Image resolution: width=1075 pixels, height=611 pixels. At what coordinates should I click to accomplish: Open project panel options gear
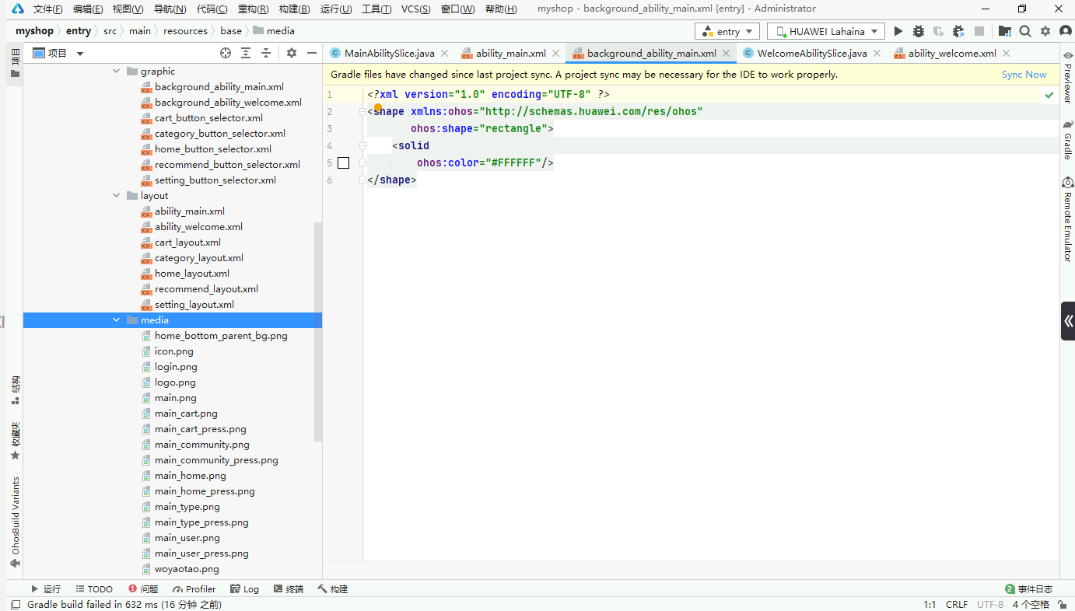[292, 53]
